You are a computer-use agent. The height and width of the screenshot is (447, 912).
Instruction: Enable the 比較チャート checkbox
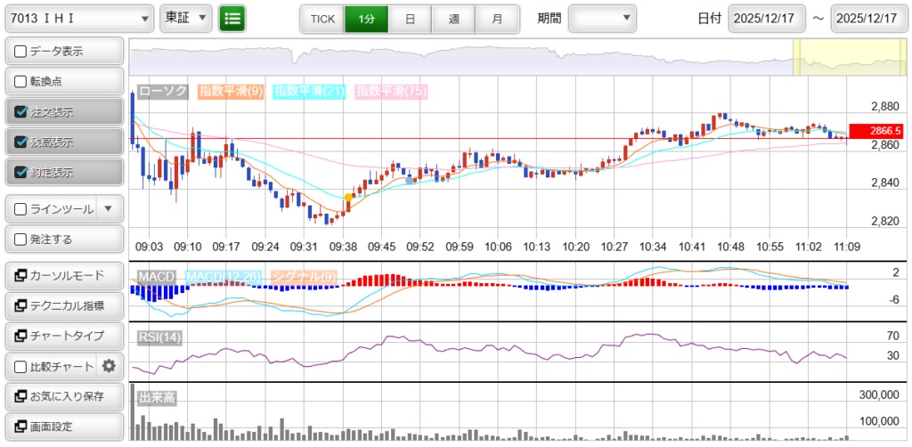[x=21, y=366]
